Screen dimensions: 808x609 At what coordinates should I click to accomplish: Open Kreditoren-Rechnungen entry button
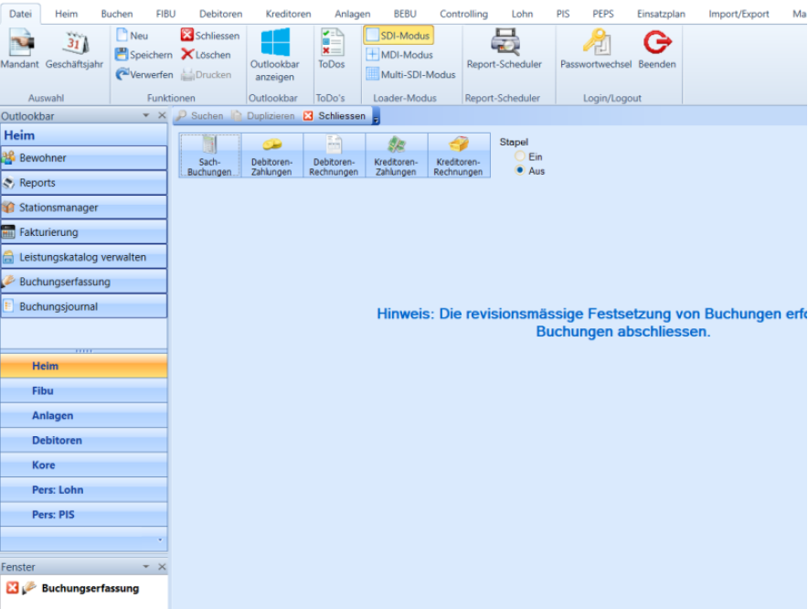point(459,155)
